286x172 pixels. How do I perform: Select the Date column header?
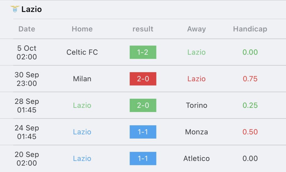click(27, 29)
